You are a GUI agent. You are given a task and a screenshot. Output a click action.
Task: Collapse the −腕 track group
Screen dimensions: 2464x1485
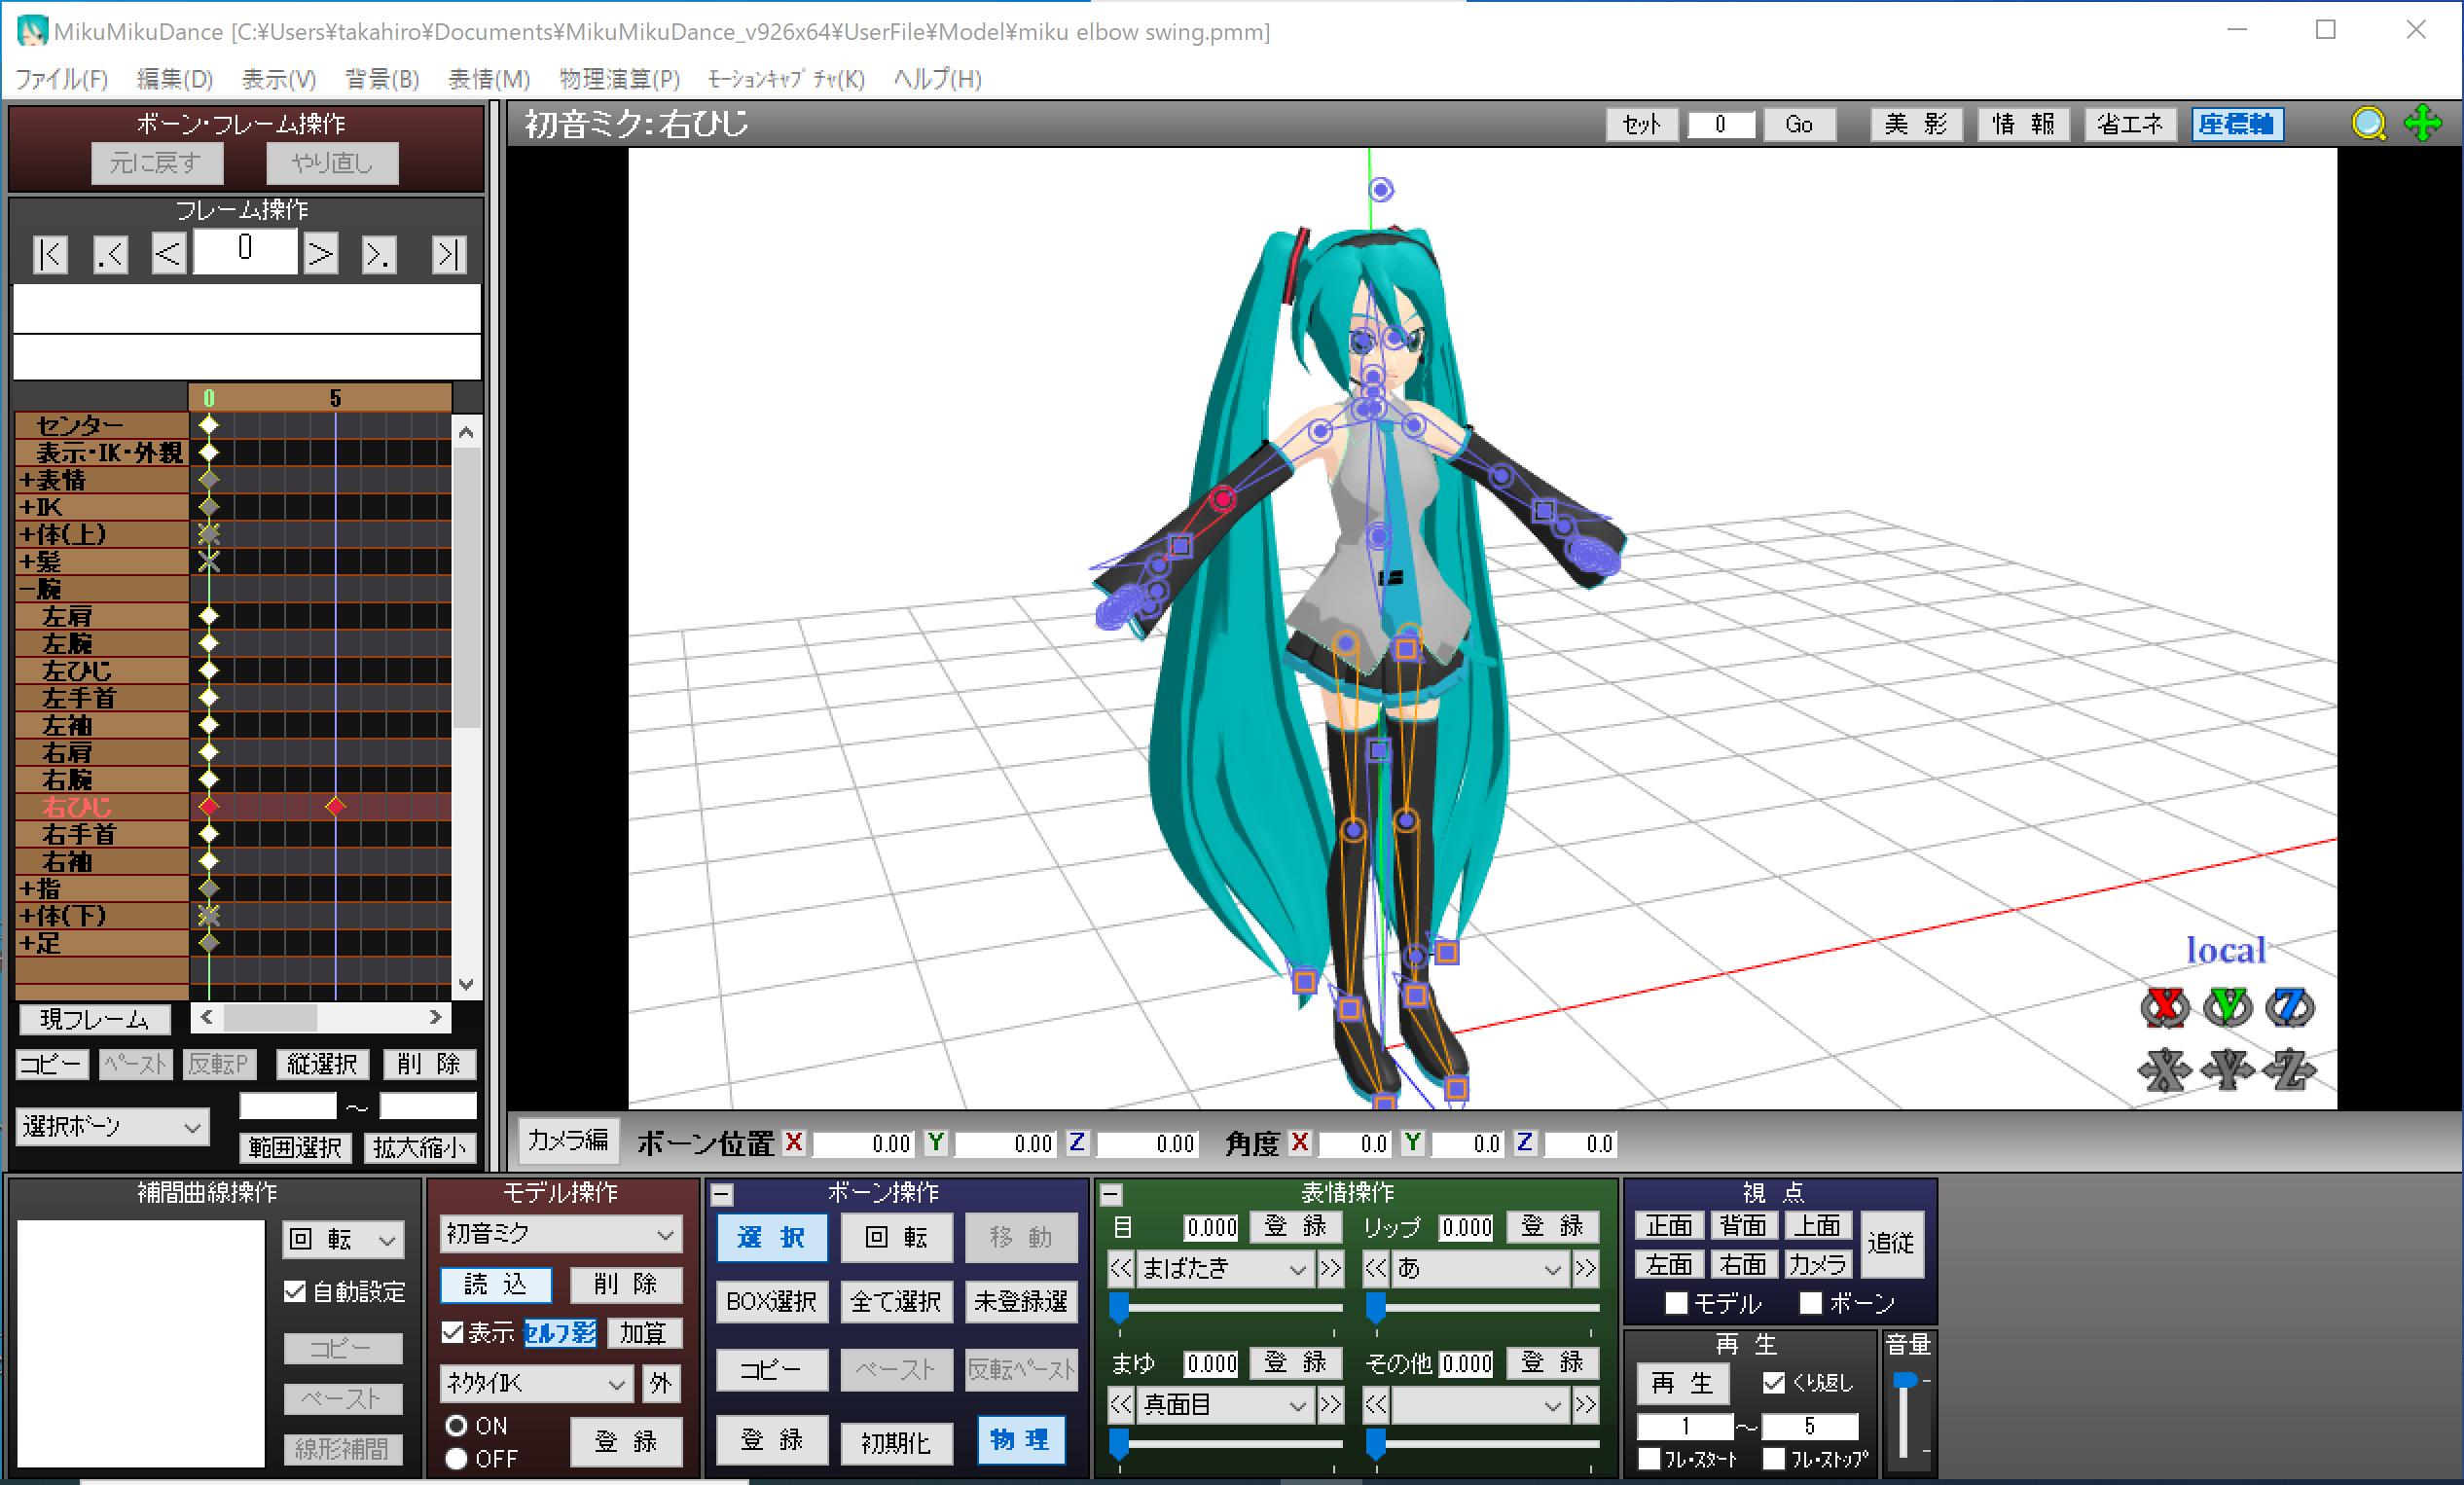[x=26, y=589]
